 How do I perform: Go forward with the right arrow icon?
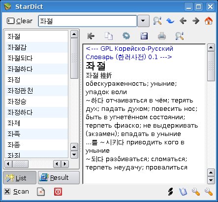[196, 21]
